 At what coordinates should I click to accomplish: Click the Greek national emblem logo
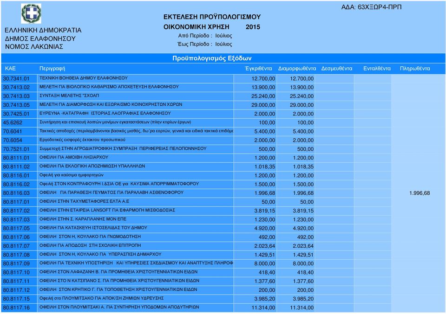point(31,13)
